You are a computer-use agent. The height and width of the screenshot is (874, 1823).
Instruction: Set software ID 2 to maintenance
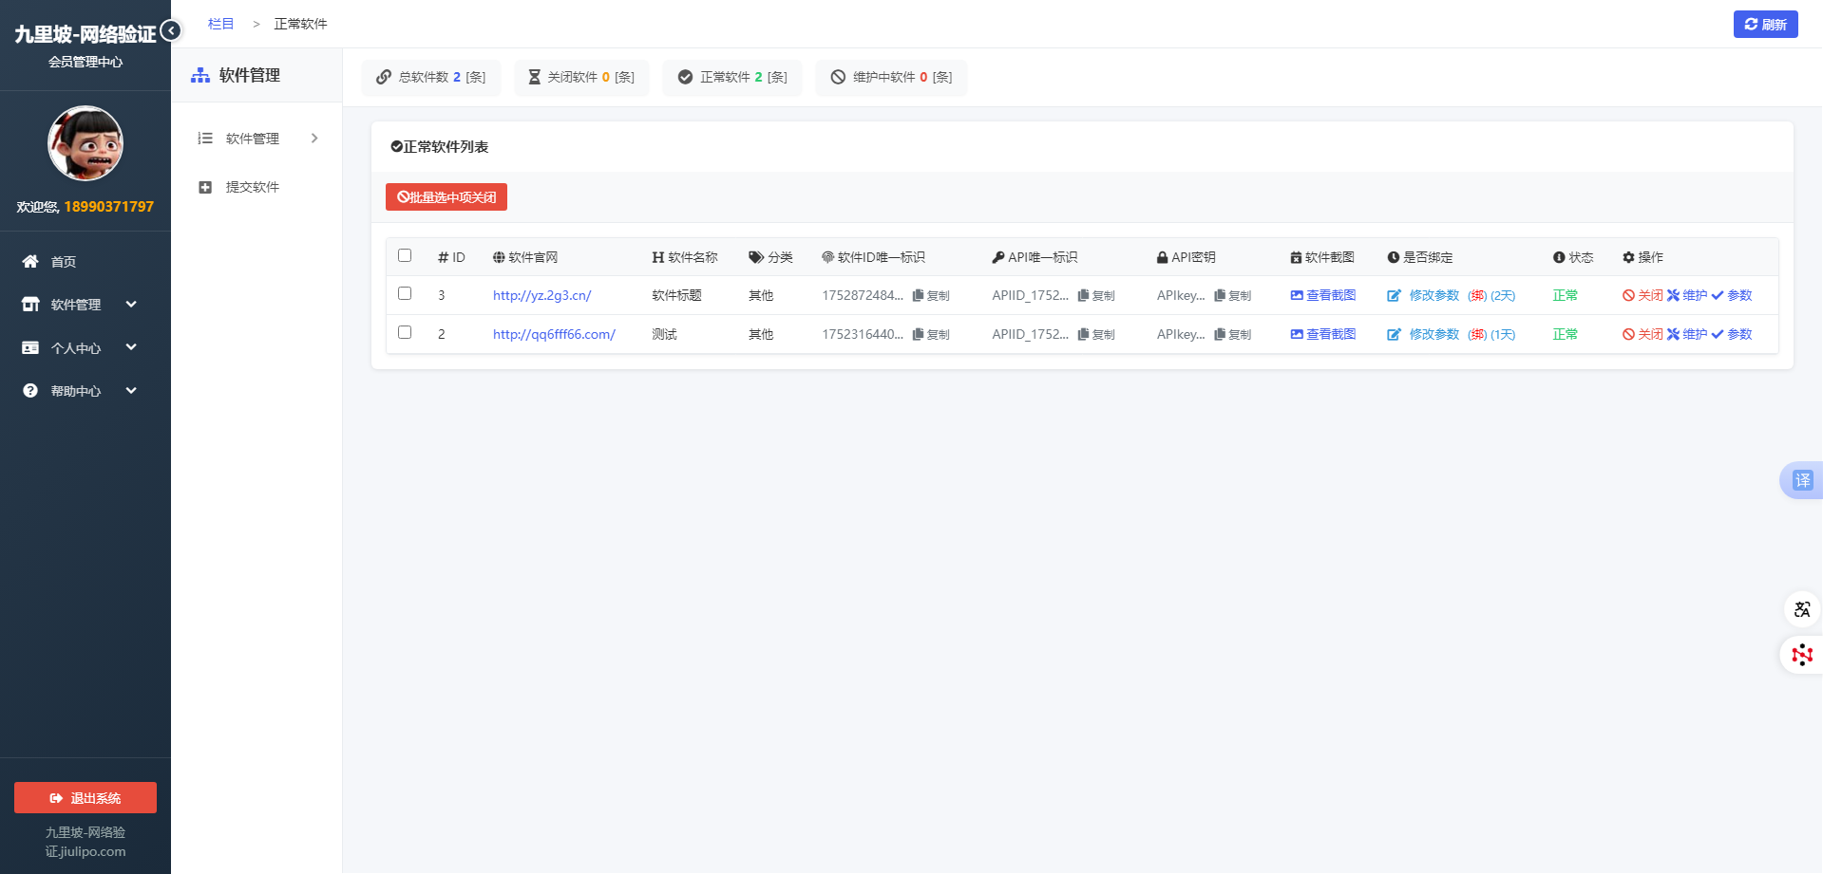click(1687, 334)
